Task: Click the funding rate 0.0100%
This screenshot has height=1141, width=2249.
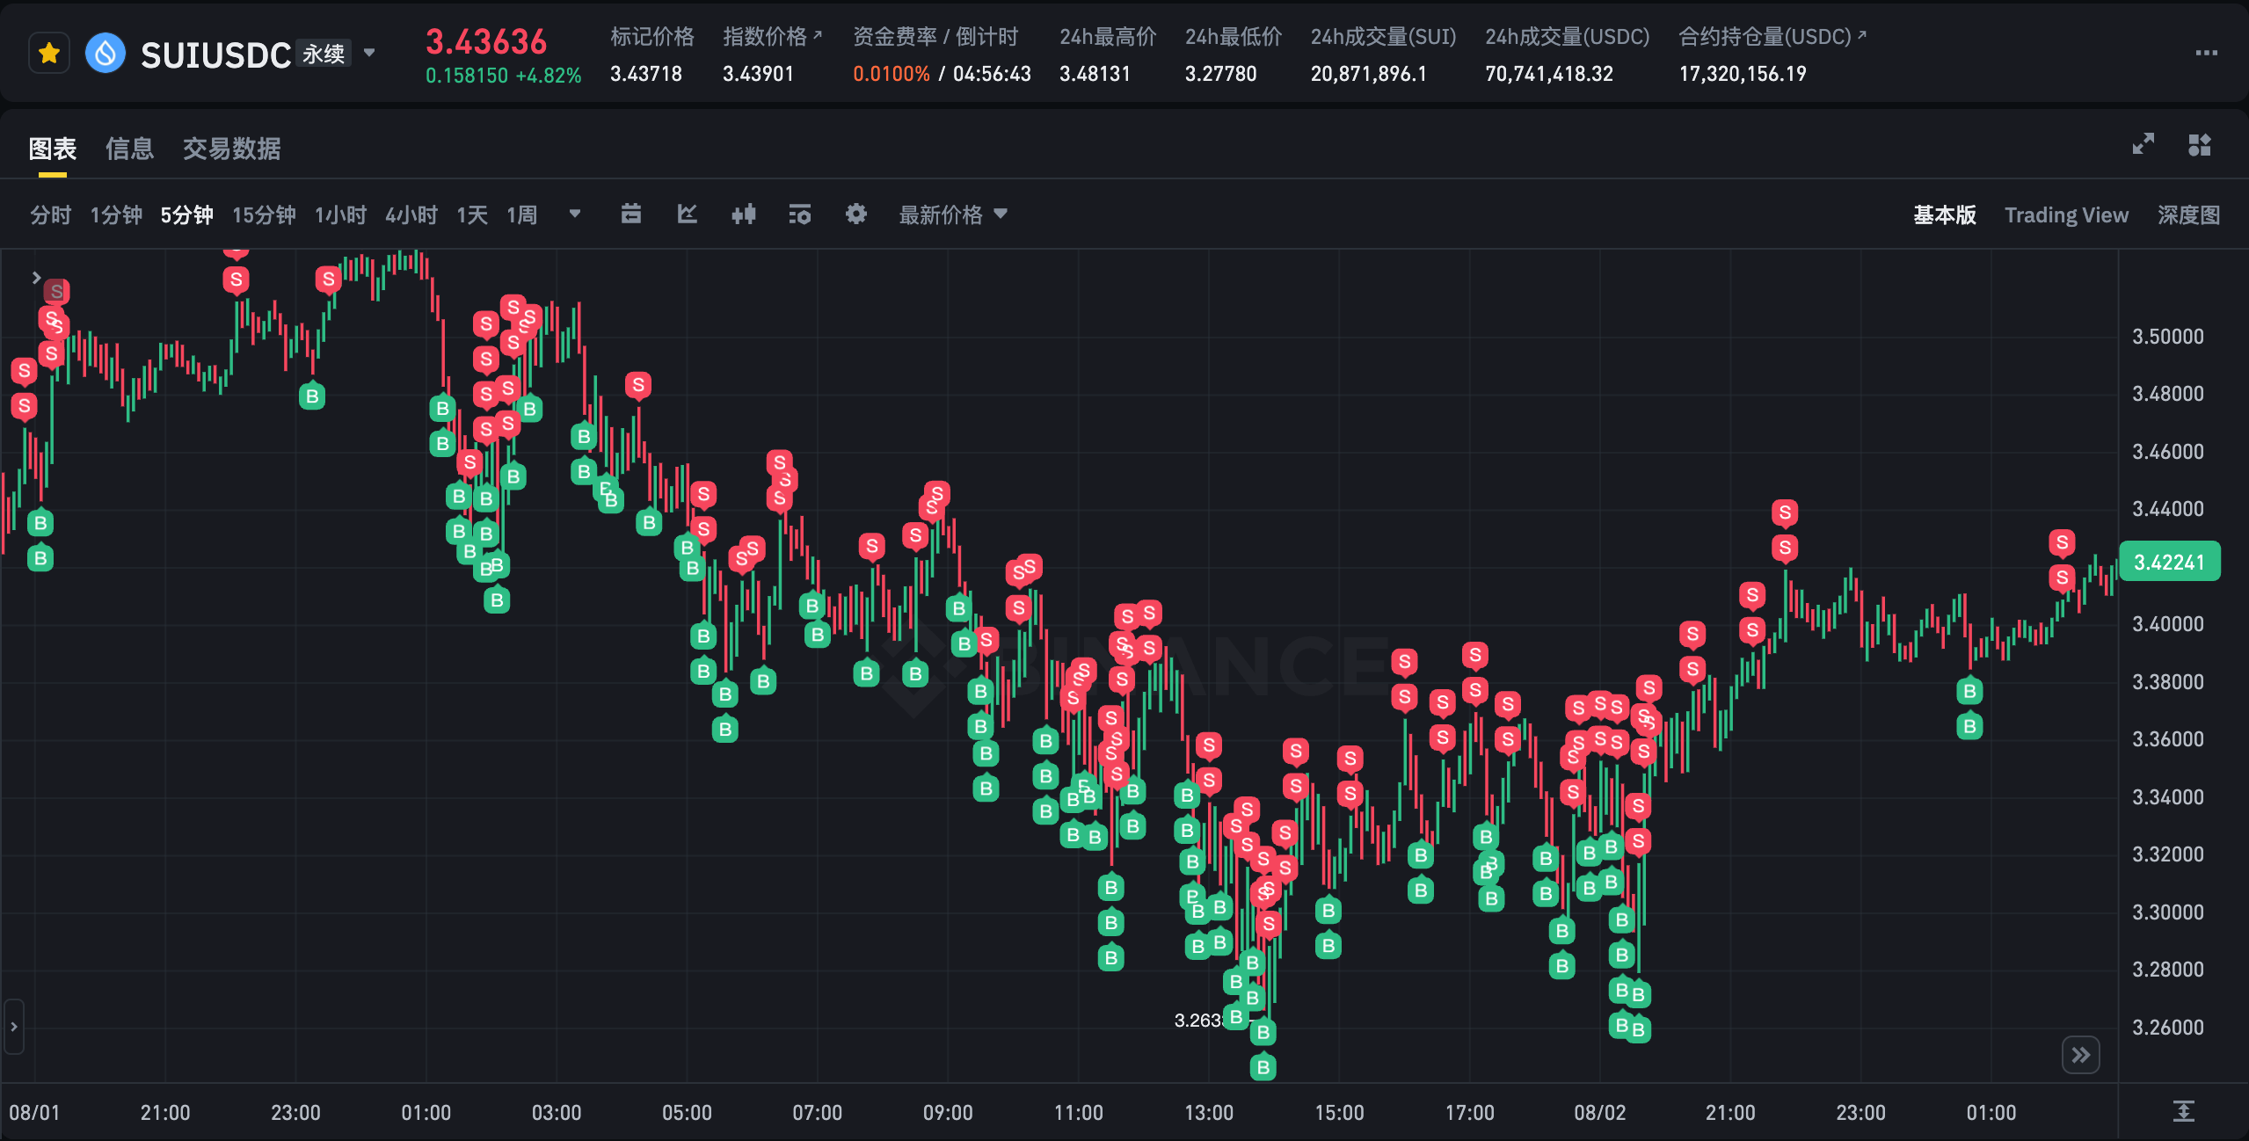Action: [x=892, y=73]
